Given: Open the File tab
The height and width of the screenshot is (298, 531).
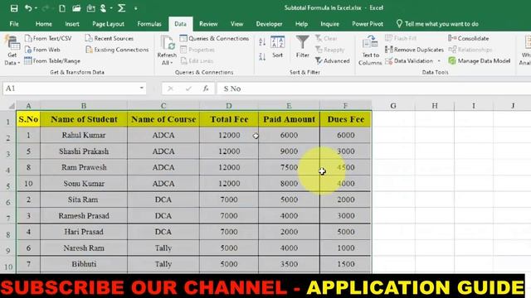Looking at the screenshot, I should [14, 24].
